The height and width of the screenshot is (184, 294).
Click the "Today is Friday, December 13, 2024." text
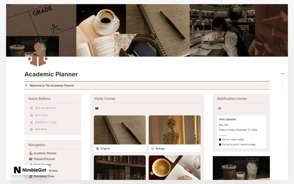(x=238, y=130)
